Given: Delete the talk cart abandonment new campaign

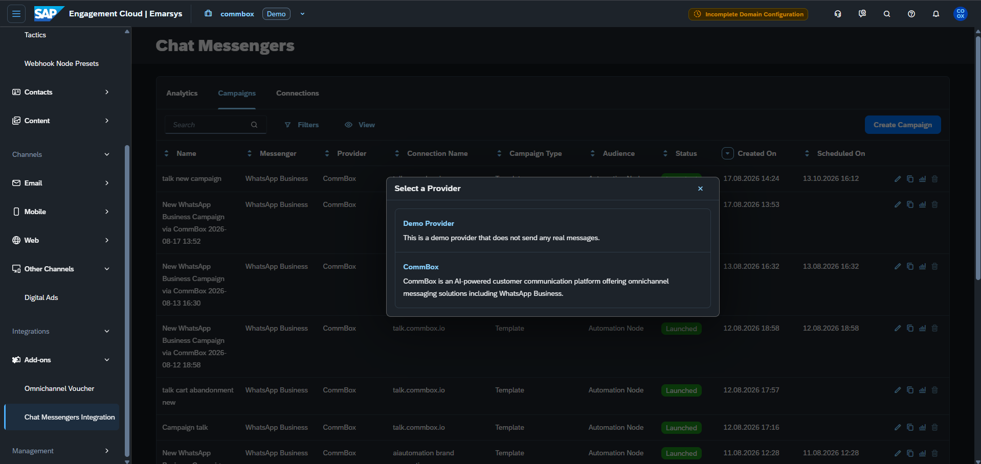Looking at the screenshot, I should (x=934, y=390).
